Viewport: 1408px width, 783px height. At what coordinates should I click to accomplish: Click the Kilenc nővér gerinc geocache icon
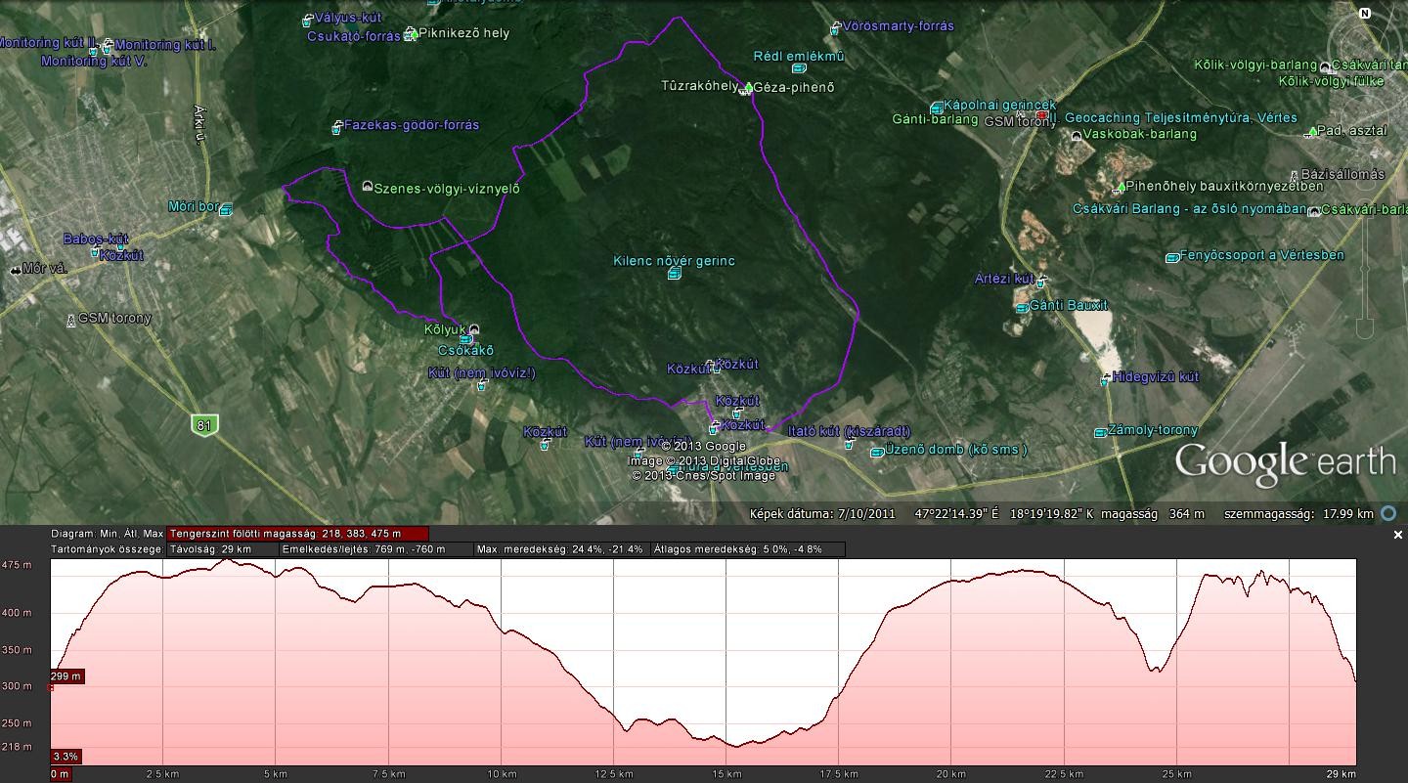pyautogui.click(x=674, y=274)
